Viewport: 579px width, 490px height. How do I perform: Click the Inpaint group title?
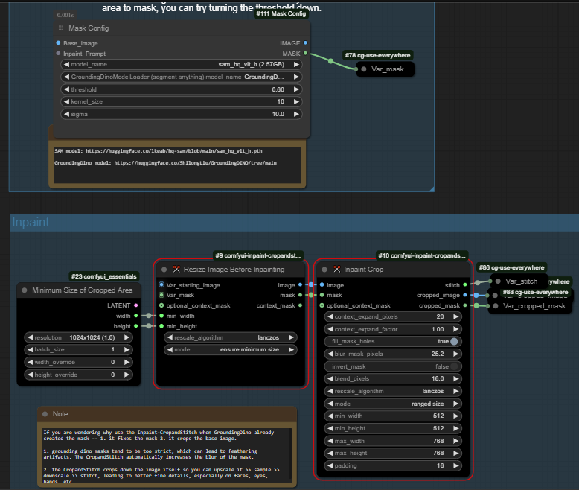(31, 222)
